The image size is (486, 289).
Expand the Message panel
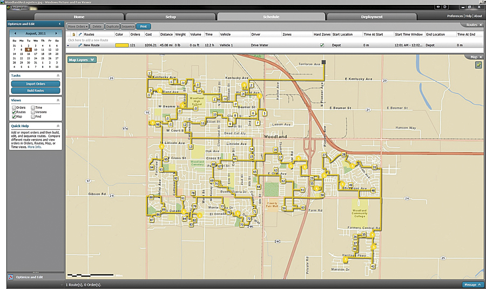pyautogui.click(x=473, y=285)
